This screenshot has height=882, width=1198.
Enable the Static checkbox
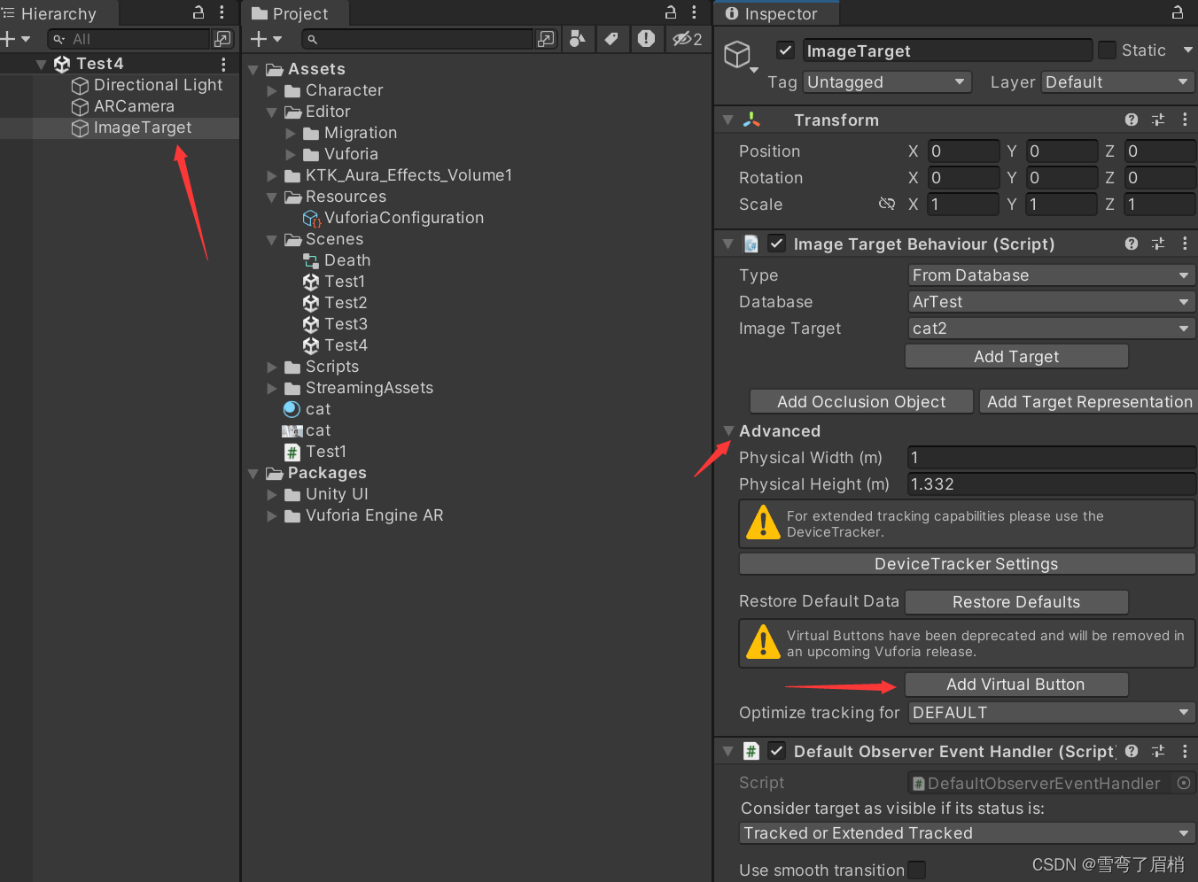pyautogui.click(x=1107, y=50)
